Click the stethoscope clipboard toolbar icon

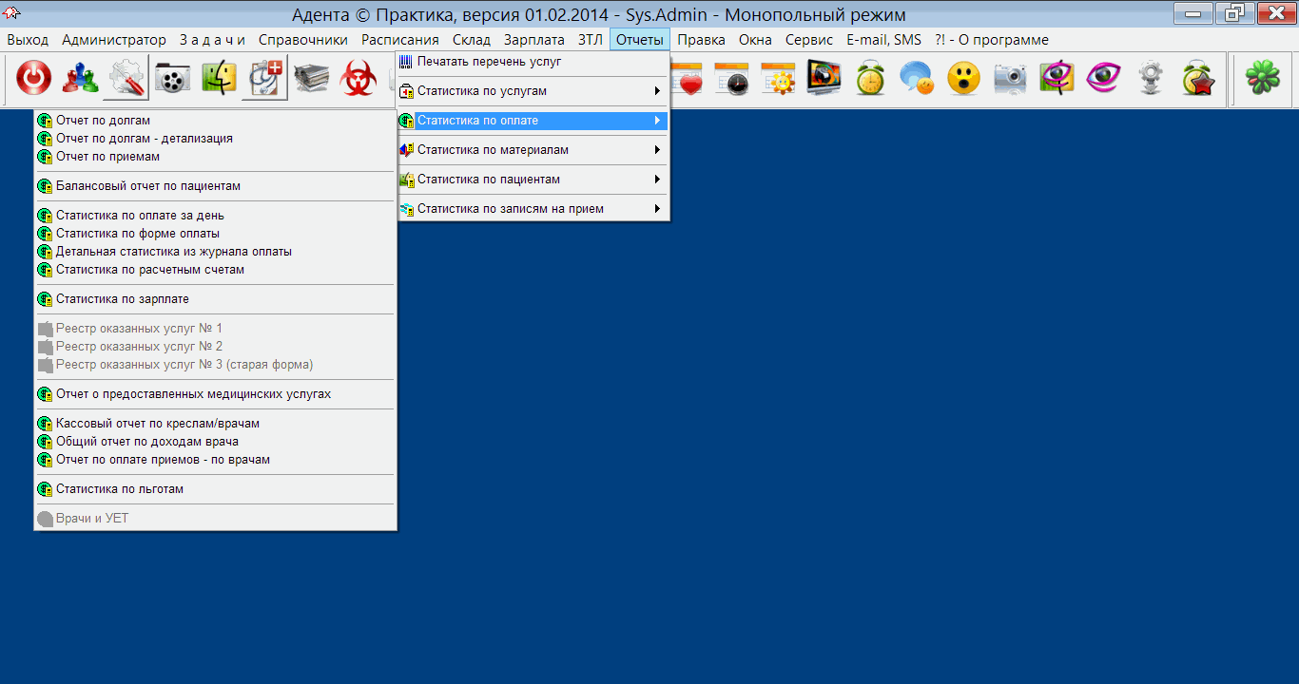click(x=265, y=78)
